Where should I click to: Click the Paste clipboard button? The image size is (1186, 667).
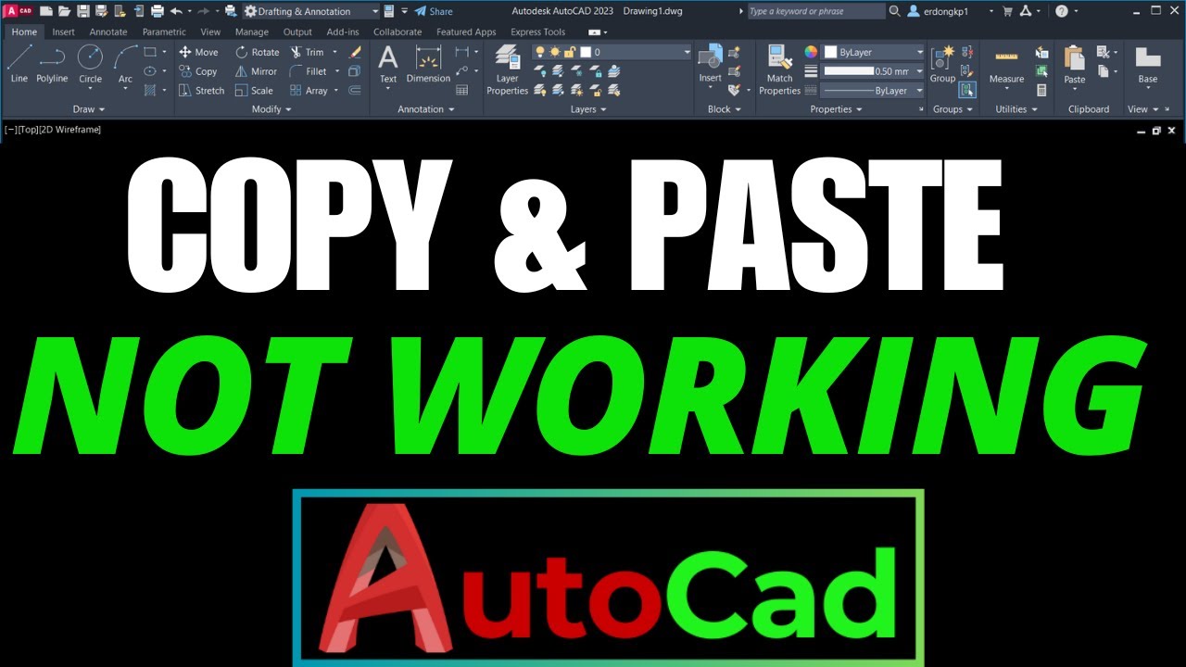(x=1075, y=64)
